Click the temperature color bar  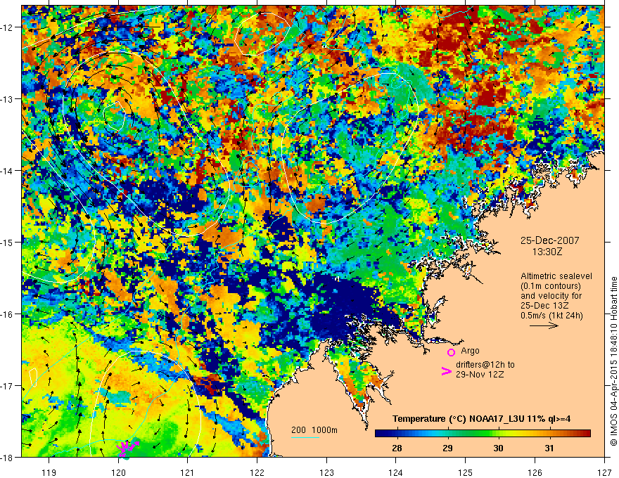click(483, 434)
